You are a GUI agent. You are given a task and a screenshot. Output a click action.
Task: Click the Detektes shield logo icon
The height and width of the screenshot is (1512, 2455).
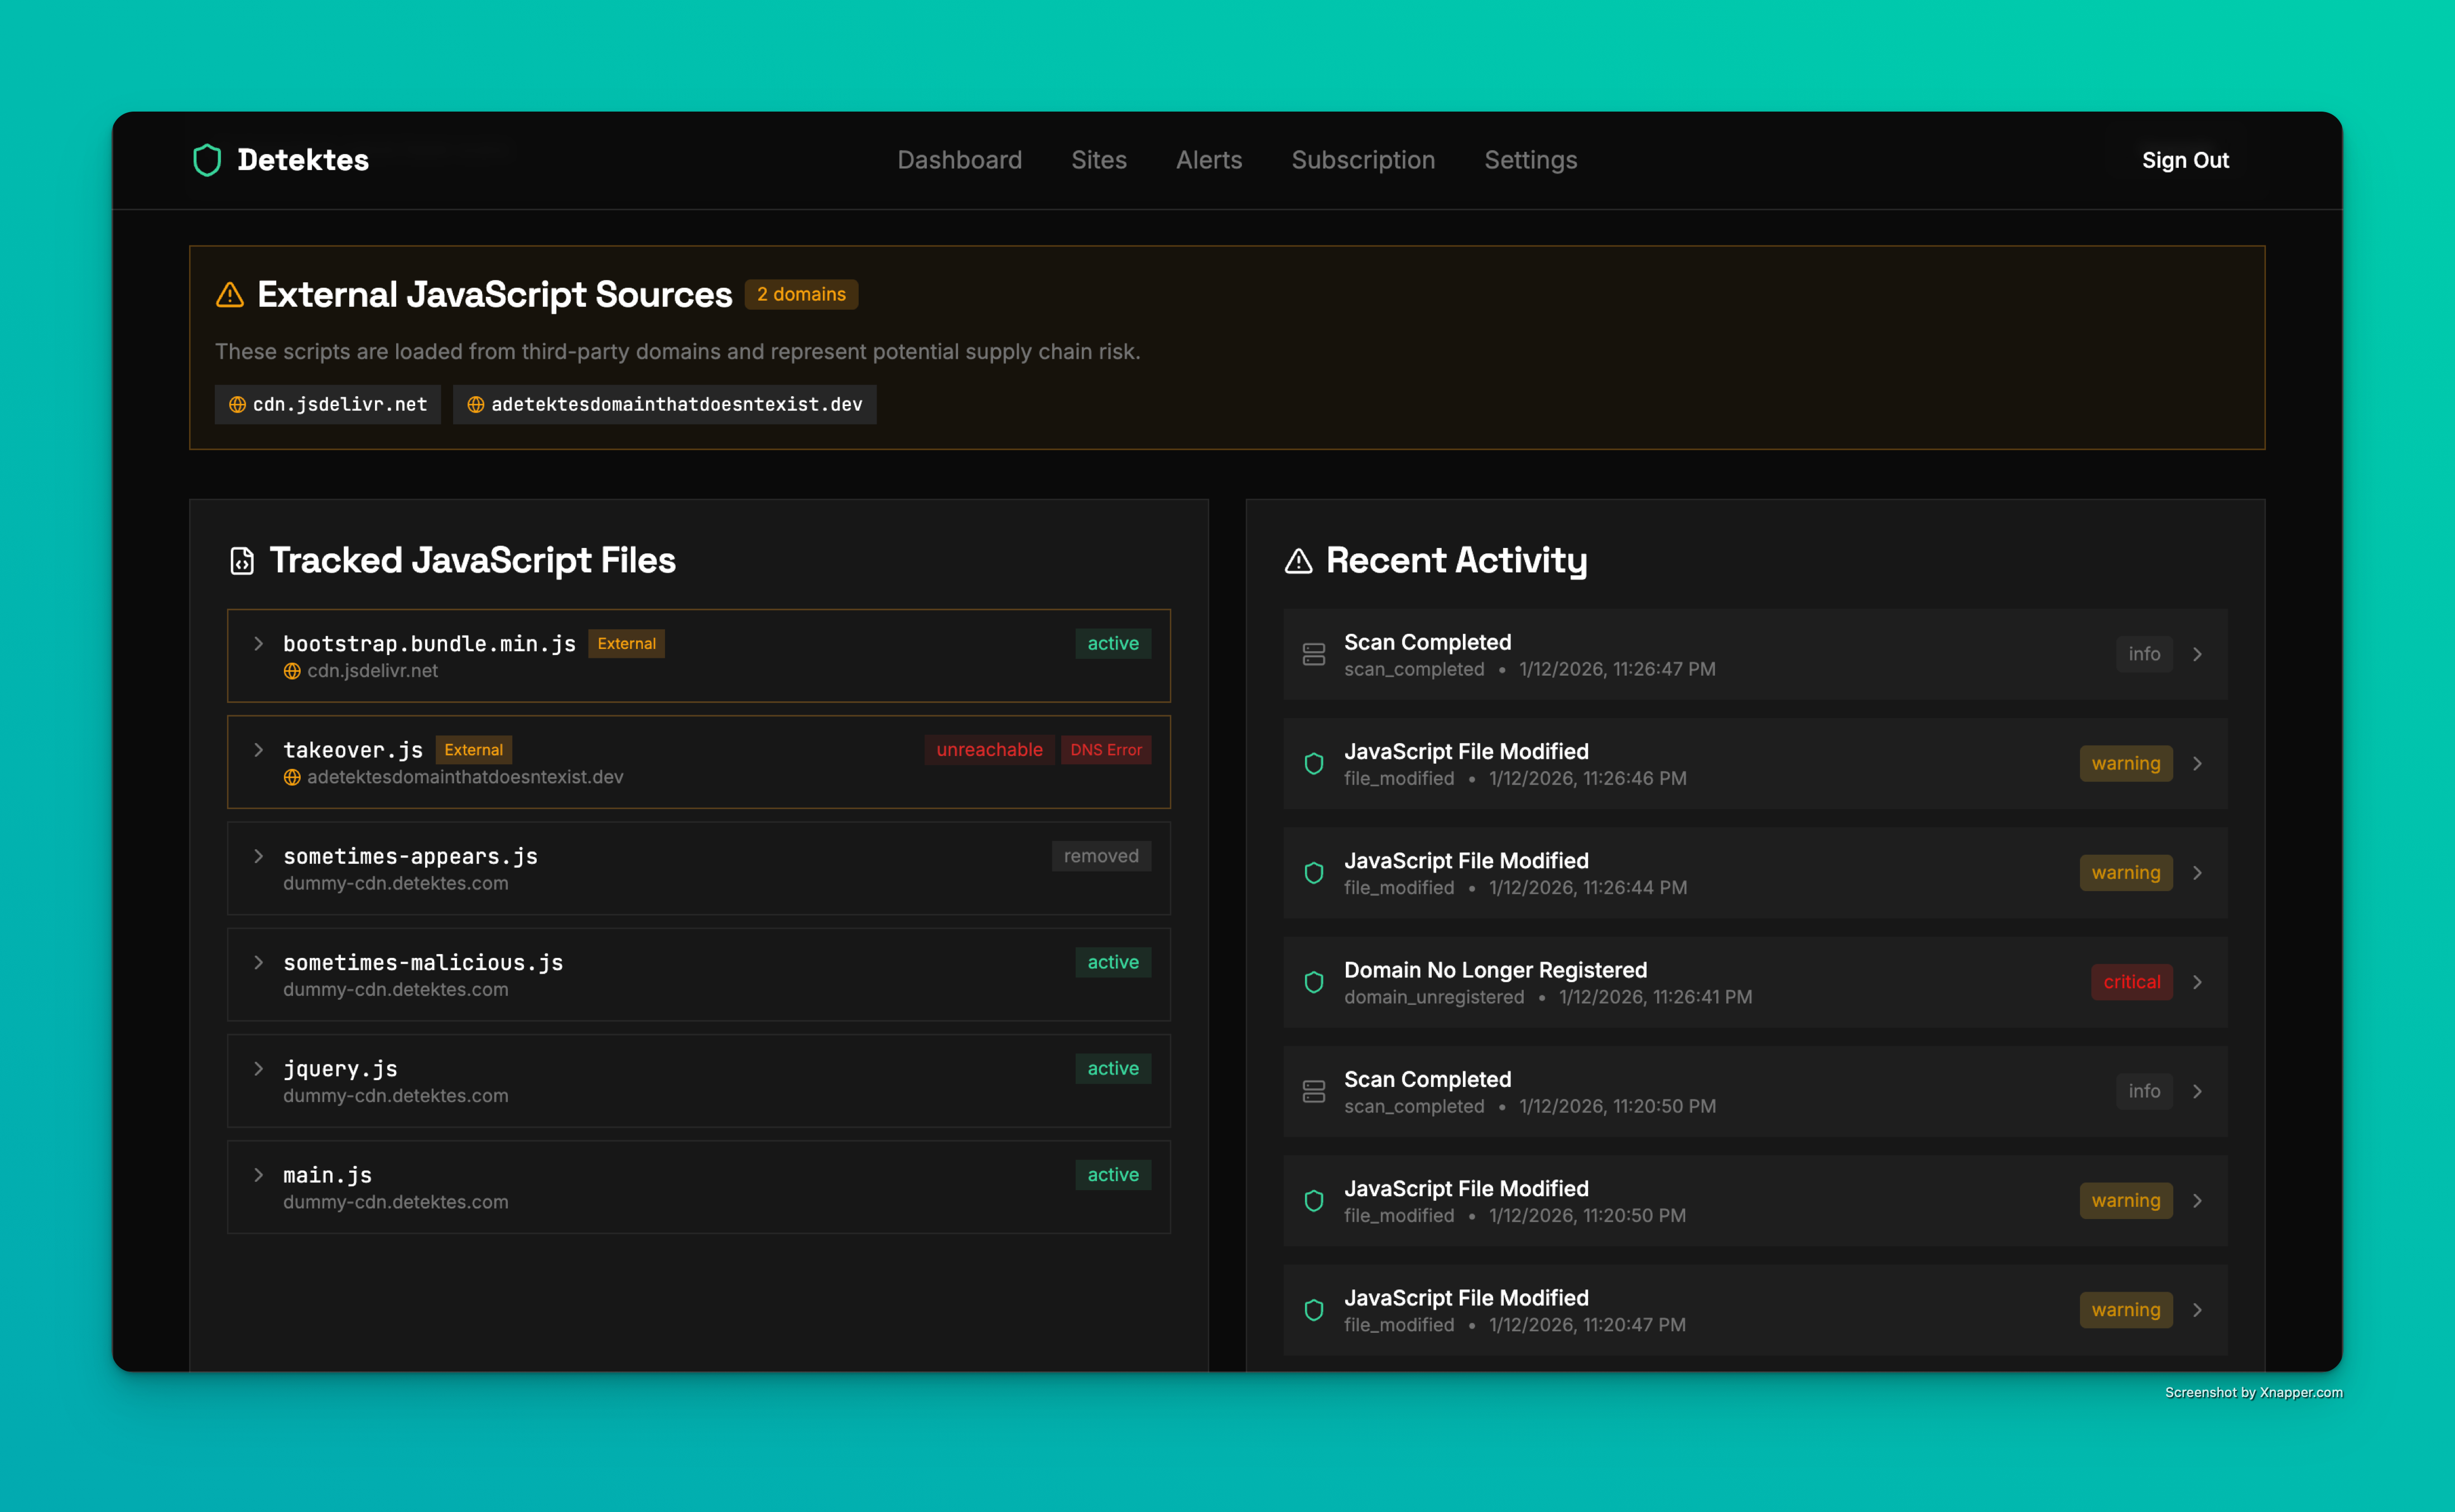point(207,160)
